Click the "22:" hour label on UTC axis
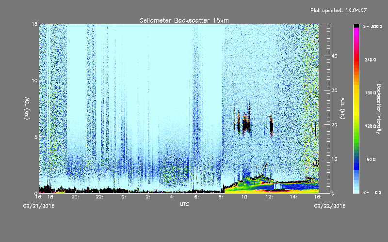Image resolution: width=388 pixels, height=242 pixels. click(100, 197)
